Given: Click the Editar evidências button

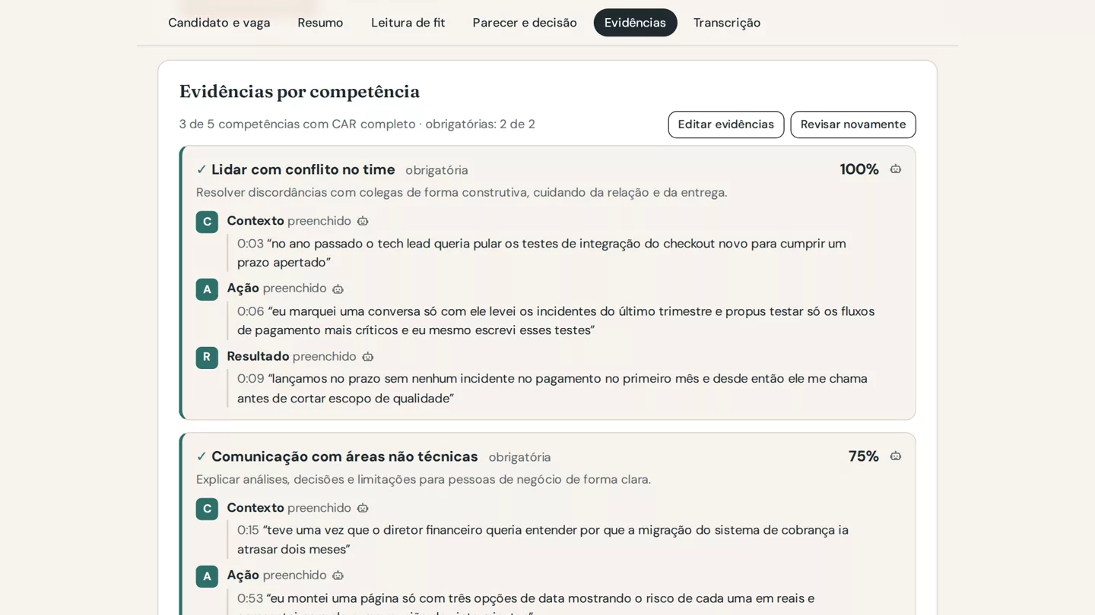Looking at the screenshot, I should [x=726, y=125].
